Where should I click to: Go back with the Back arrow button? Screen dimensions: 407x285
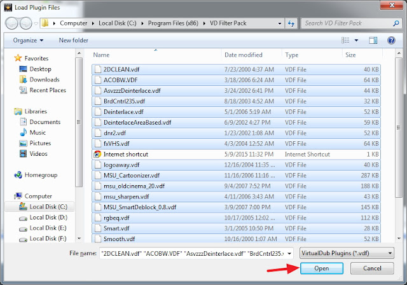click(x=11, y=24)
